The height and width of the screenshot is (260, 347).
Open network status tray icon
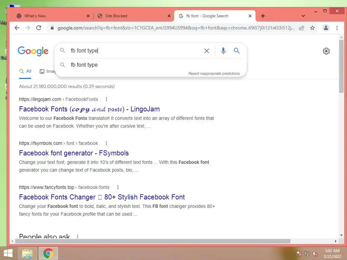[307, 253]
